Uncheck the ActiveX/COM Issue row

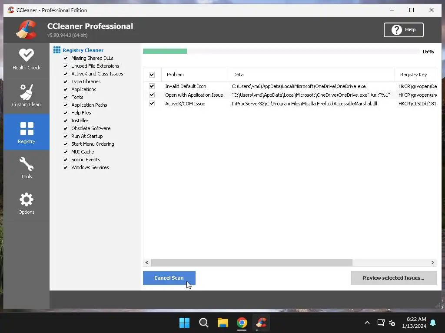click(x=152, y=104)
